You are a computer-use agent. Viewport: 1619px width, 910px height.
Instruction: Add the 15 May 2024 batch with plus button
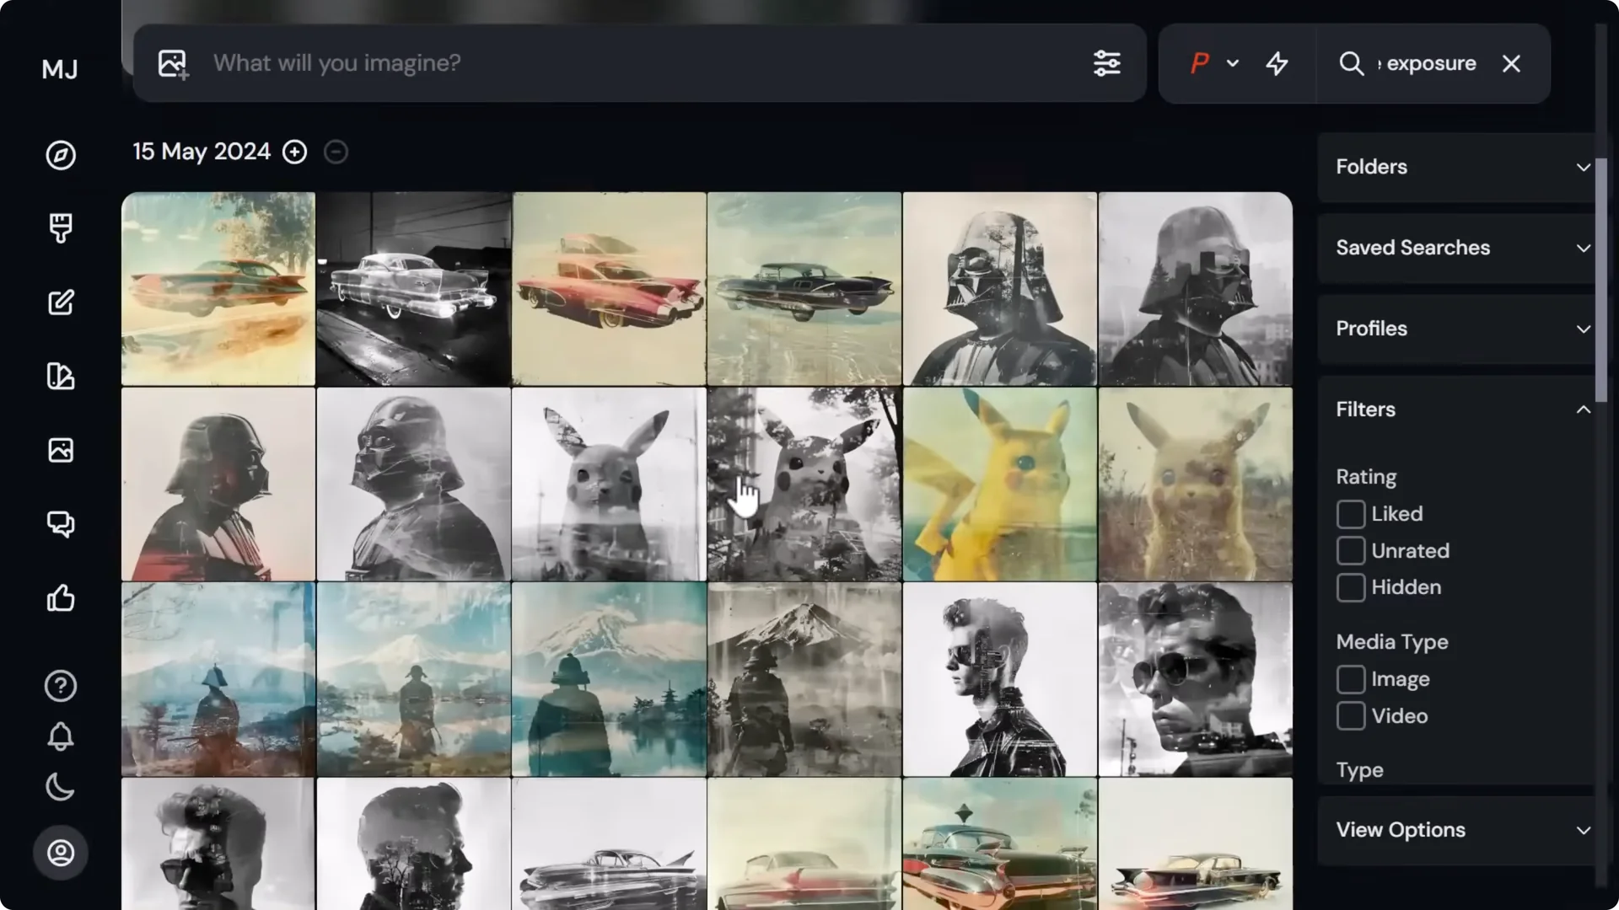click(x=295, y=152)
